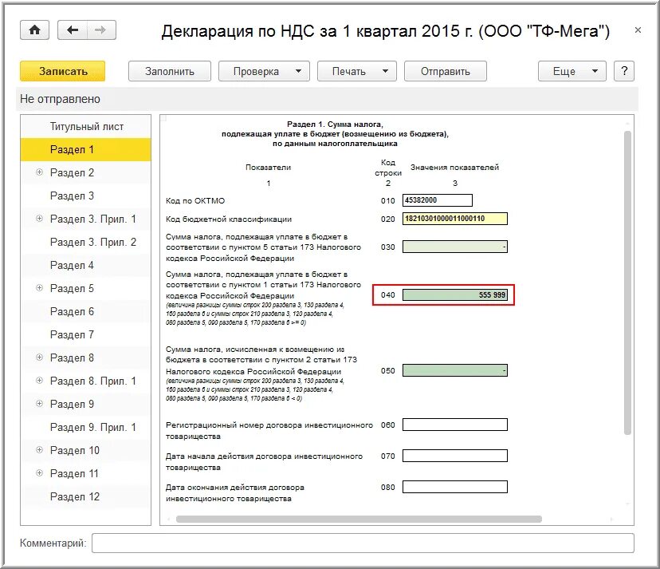
Task: Click the line 050 value field
Action: point(455,370)
